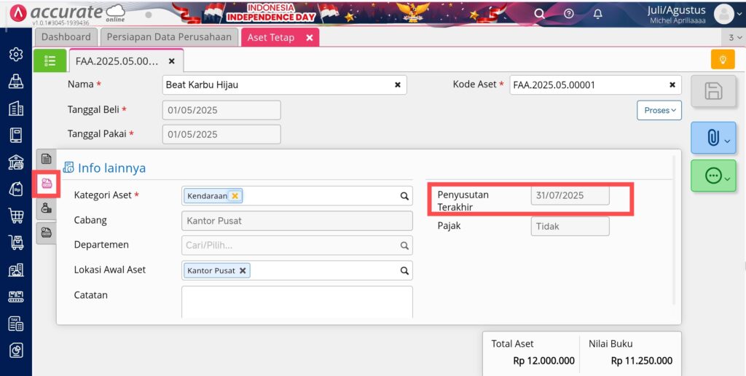The image size is (746, 376).
Task: Close the Aset Tetap tab
Action: click(x=309, y=38)
